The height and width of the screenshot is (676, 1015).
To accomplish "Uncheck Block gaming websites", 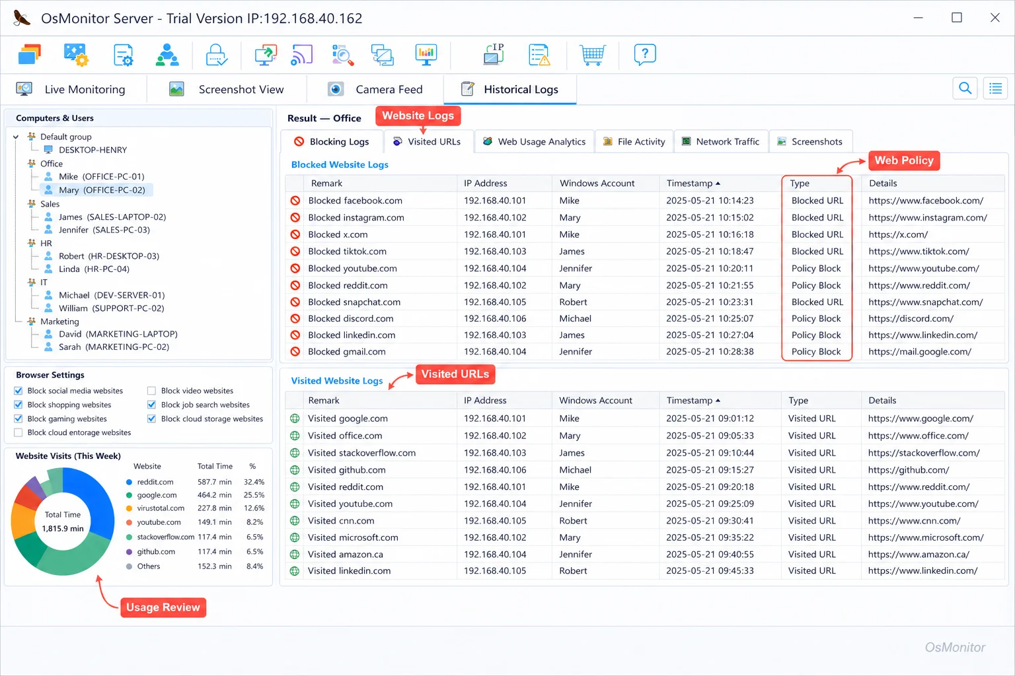I will pyautogui.click(x=19, y=419).
